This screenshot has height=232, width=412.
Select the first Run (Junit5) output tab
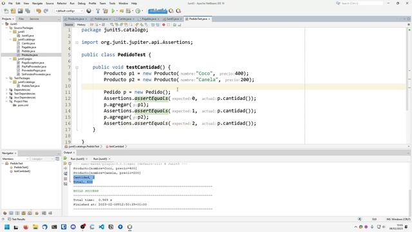click(x=77, y=159)
